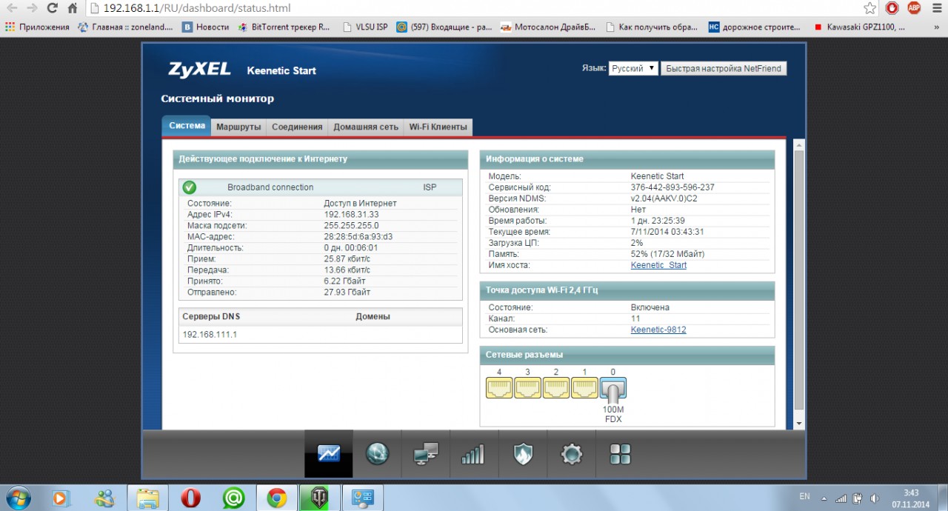This screenshot has height=511, width=948.
Task: Click the network port 3 icon
Action: click(527, 387)
